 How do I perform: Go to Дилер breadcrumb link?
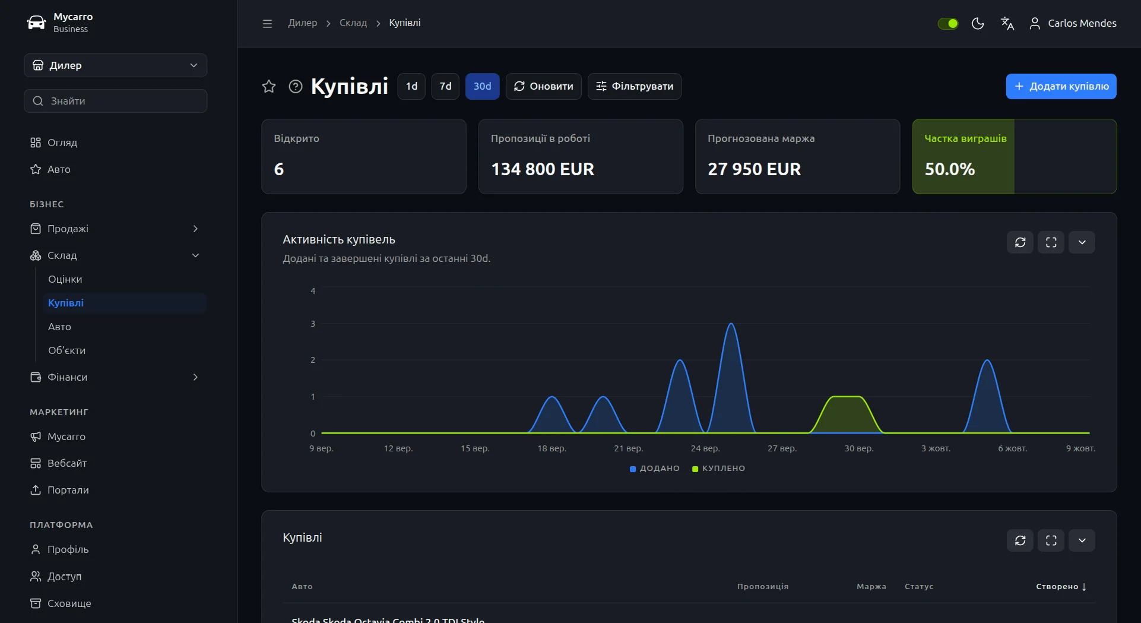[x=303, y=23]
